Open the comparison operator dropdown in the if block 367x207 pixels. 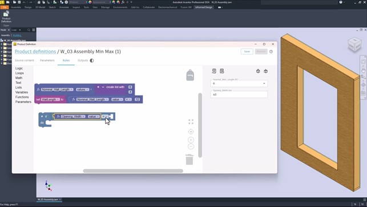(105, 117)
